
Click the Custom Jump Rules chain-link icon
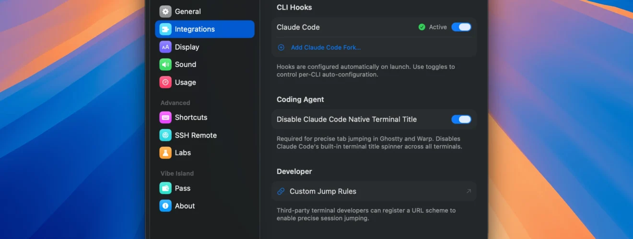point(281,191)
